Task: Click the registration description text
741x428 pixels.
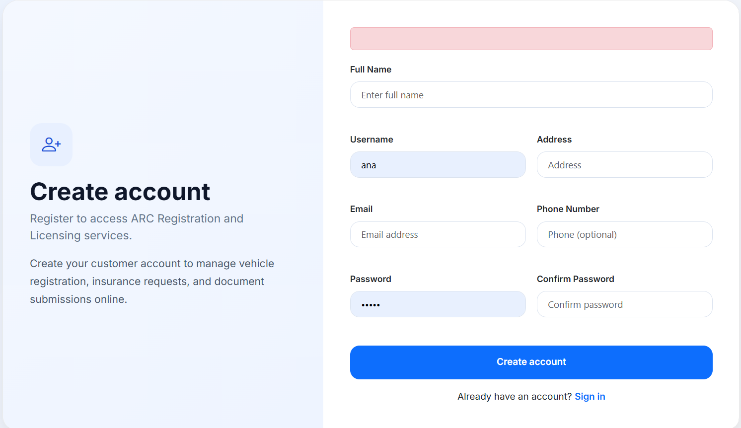Action: point(152,281)
